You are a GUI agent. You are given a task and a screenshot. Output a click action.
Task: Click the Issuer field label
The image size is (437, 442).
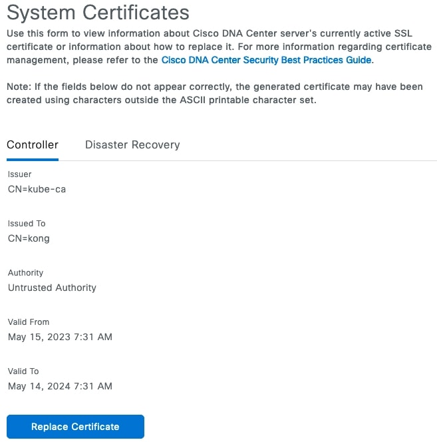pyautogui.click(x=20, y=174)
